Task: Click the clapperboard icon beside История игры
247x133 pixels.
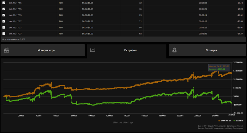Action: coord(6,50)
